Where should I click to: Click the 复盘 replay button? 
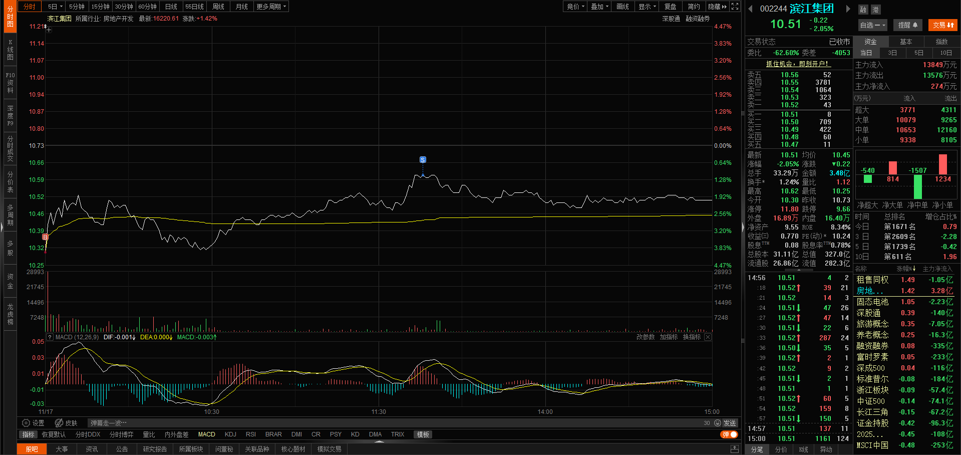click(x=671, y=7)
